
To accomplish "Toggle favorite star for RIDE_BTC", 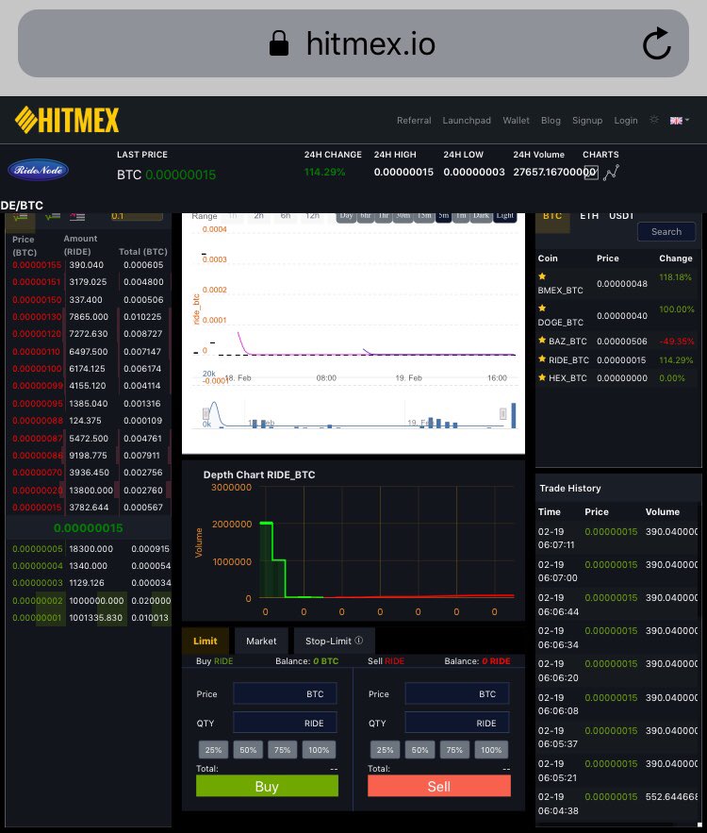I will pyautogui.click(x=542, y=359).
